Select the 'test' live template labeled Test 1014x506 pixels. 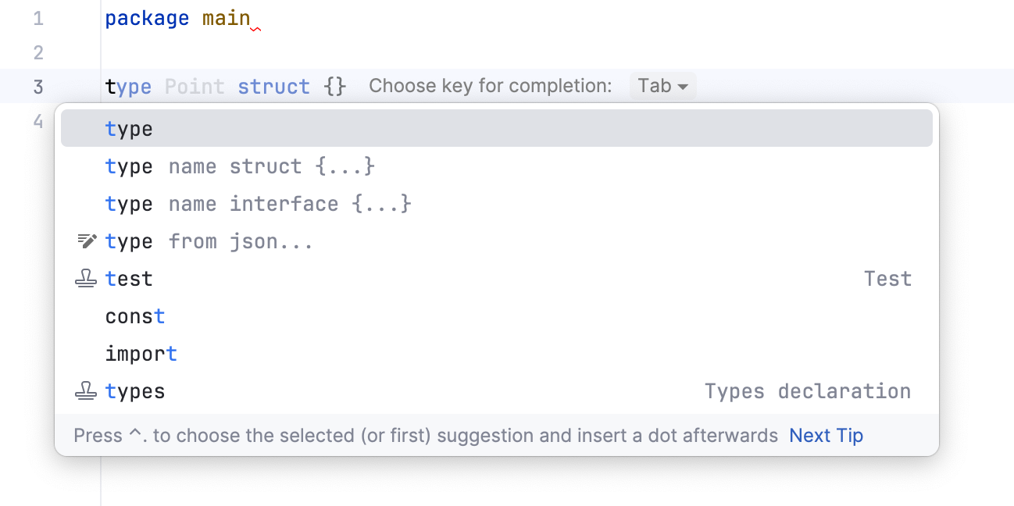tap(128, 278)
